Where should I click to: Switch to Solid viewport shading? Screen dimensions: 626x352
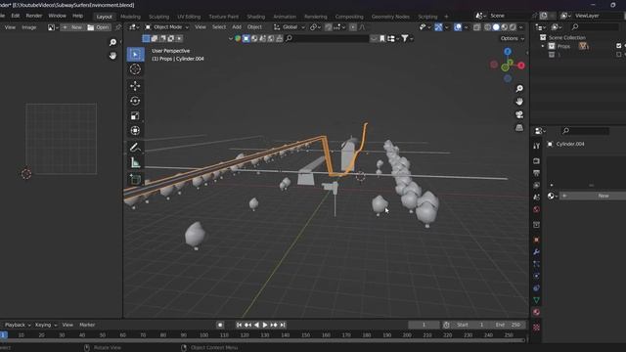point(496,27)
